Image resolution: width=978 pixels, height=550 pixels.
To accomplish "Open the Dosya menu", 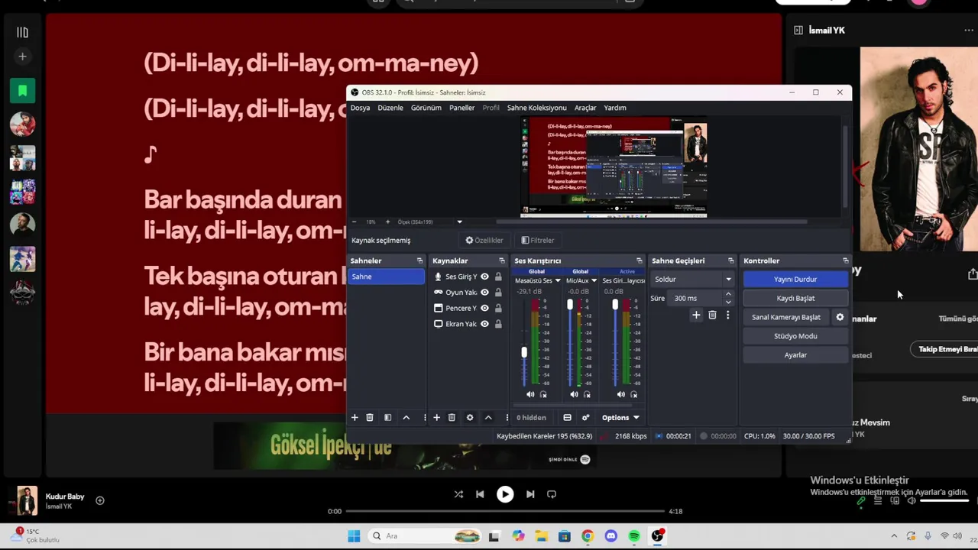I will click(360, 108).
